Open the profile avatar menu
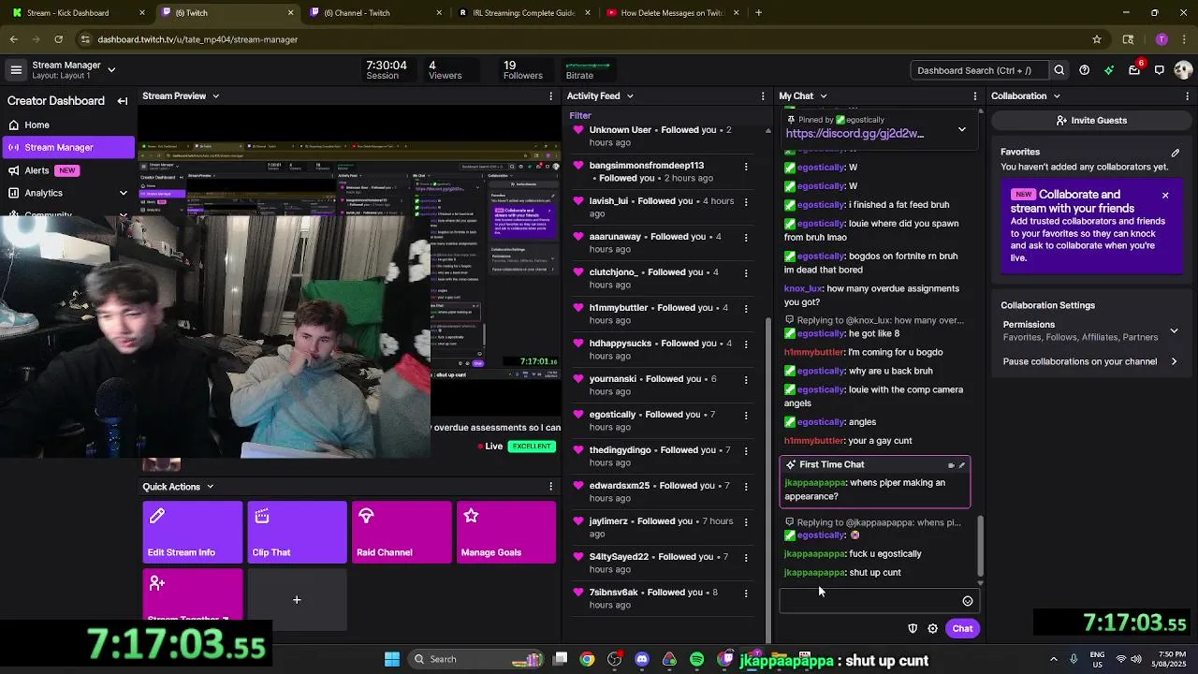The image size is (1198, 674). [1183, 70]
